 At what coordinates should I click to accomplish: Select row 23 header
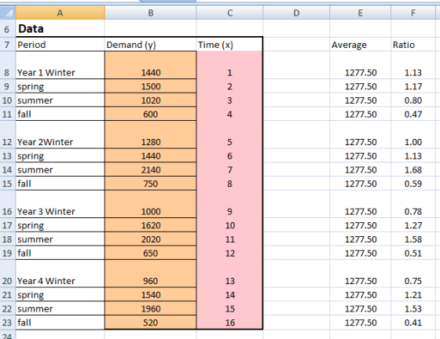[8, 323]
